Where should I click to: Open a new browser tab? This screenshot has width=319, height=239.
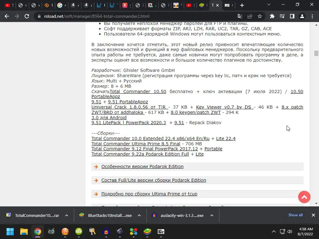242,5
